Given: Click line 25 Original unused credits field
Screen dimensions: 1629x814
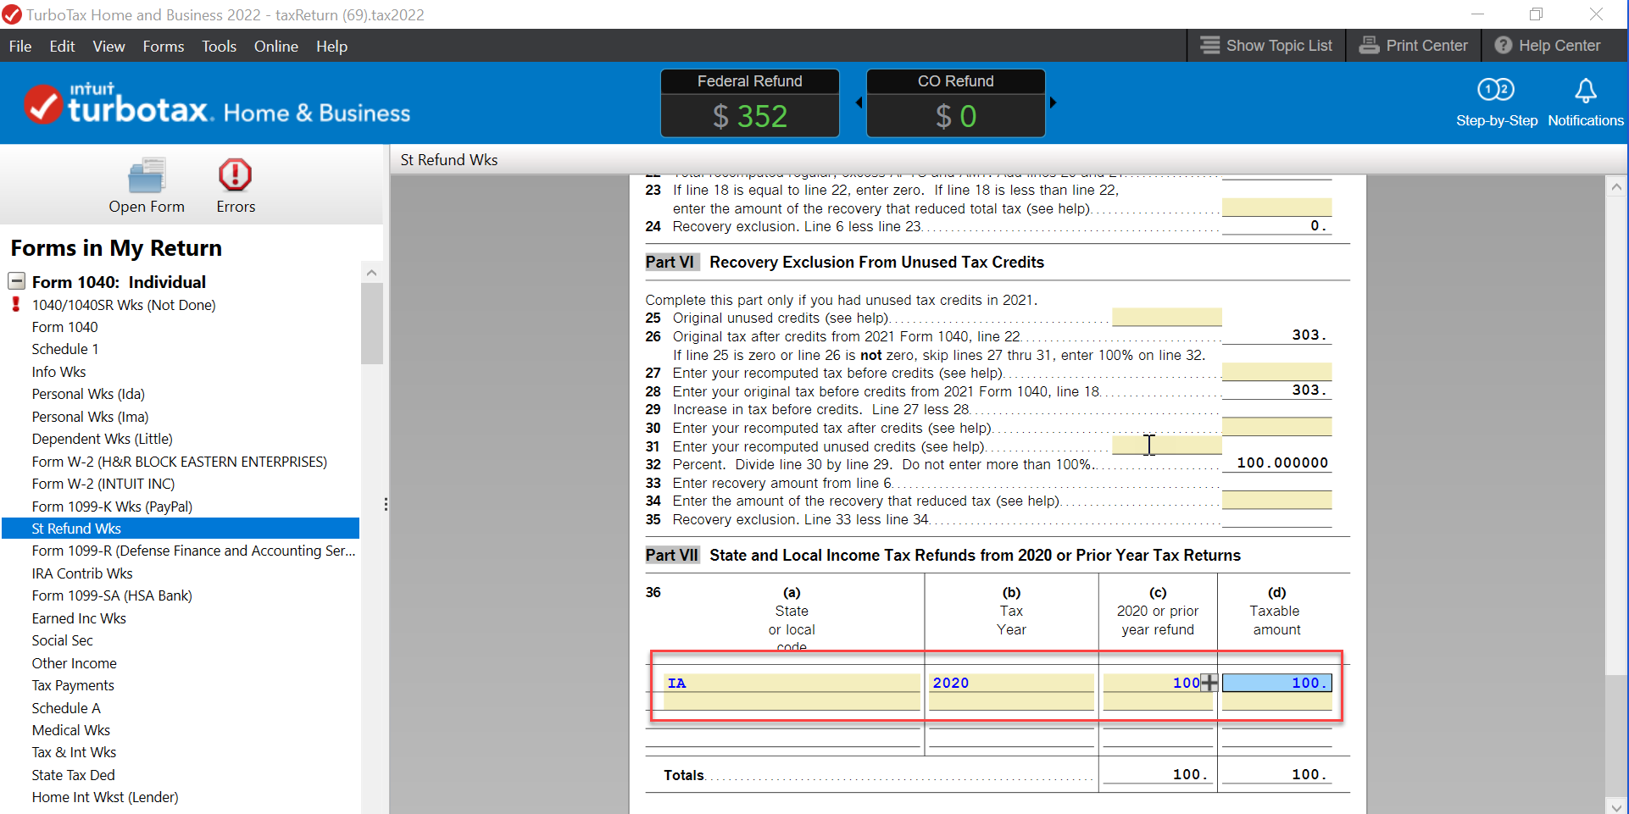Looking at the screenshot, I should click(1166, 318).
